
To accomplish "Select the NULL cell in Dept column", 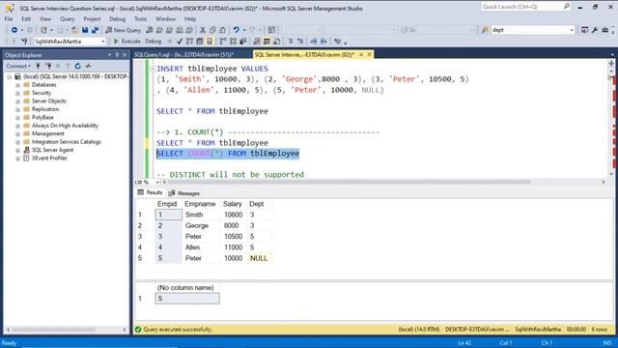I will pyautogui.click(x=259, y=258).
